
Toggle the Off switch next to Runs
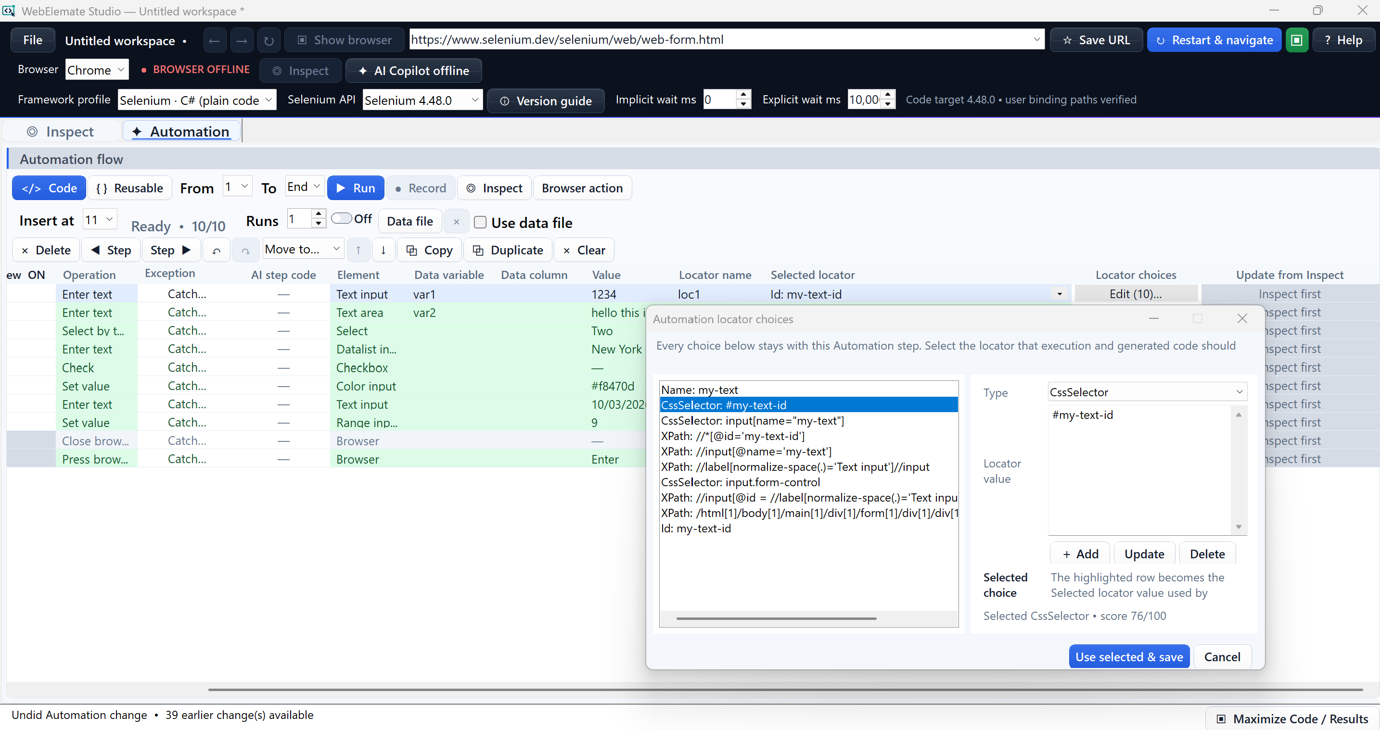pos(341,218)
